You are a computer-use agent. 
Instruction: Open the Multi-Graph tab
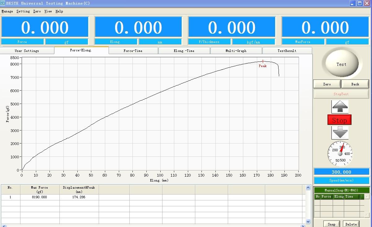pos(236,51)
